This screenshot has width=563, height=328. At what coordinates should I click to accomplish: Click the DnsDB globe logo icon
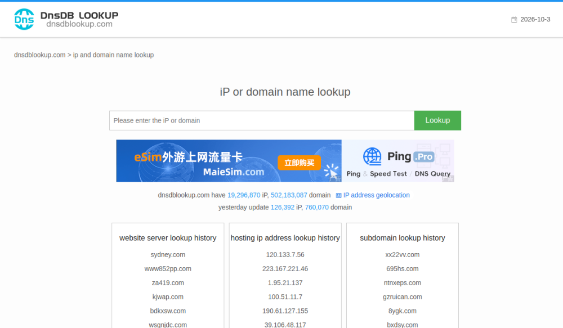24,19
